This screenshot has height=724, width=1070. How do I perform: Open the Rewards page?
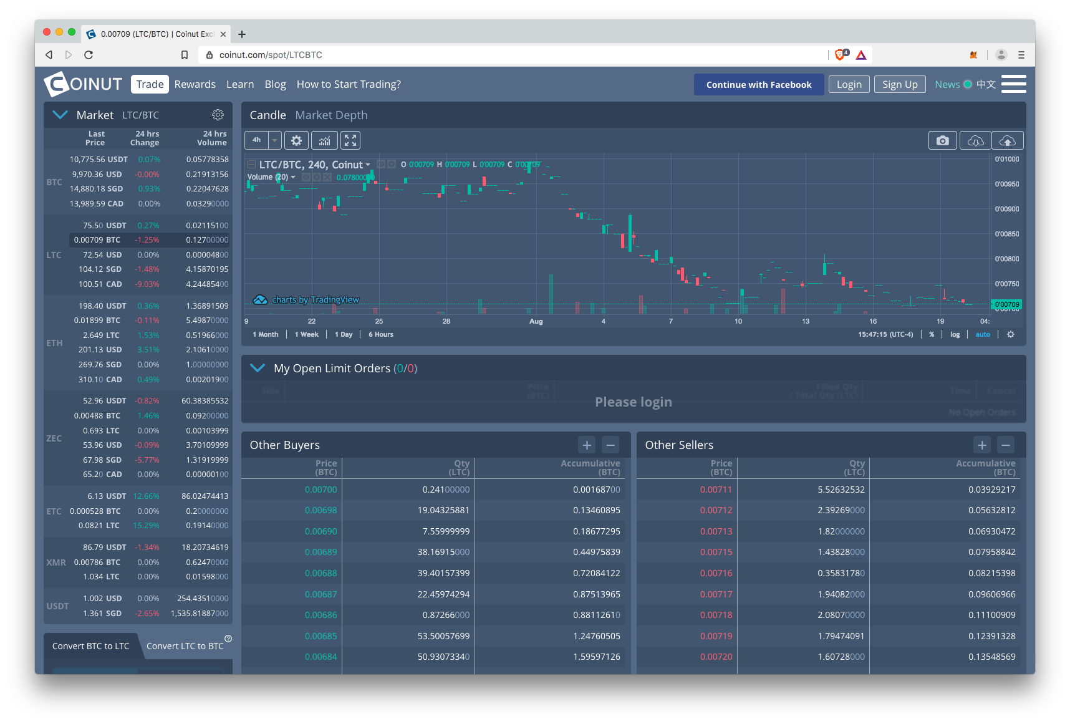[x=195, y=84]
